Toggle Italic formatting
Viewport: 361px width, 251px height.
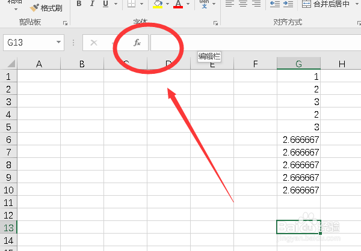coord(92,4)
